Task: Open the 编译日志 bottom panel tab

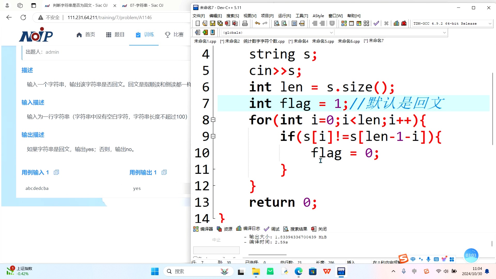Action: tap(248, 229)
